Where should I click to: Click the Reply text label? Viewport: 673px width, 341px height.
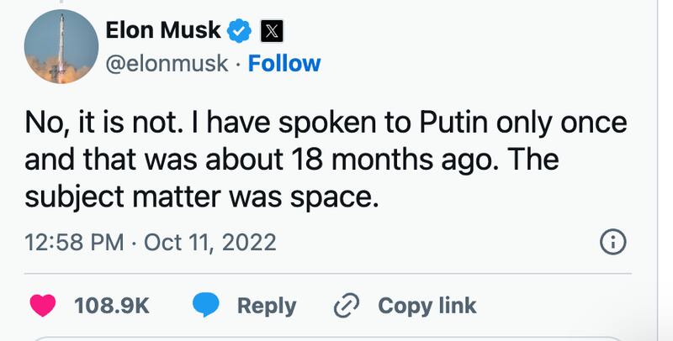coord(266,305)
